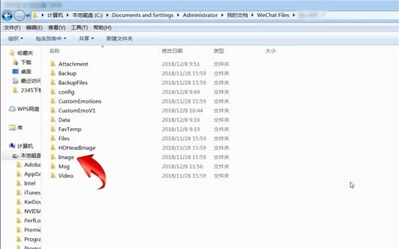
Task: Open the 包含到库中 dropdown
Action: click(51, 39)
